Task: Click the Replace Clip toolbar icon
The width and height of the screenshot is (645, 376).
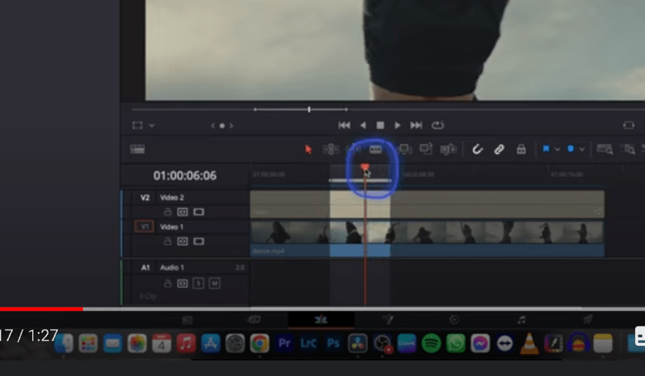Action: point(448,149)
